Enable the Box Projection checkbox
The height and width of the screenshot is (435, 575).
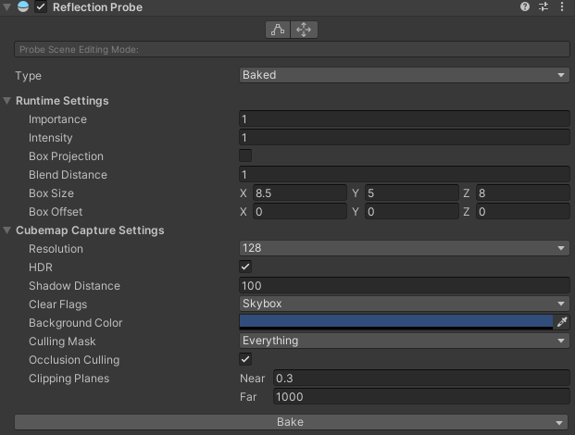245,155
